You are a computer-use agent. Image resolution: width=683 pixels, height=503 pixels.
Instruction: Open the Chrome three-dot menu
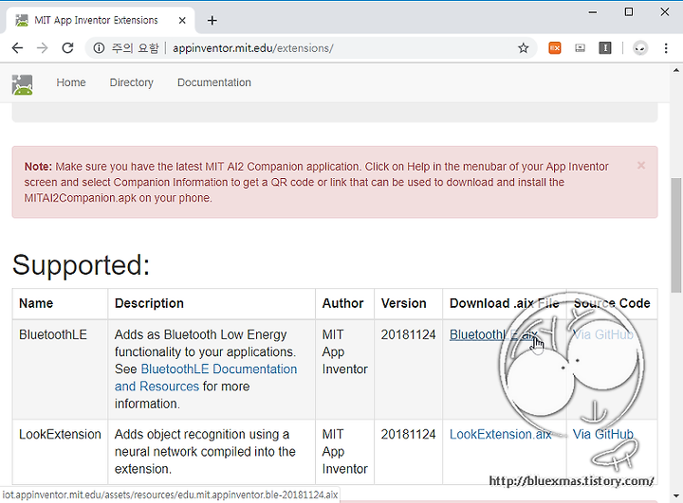[x=666, y=48]
